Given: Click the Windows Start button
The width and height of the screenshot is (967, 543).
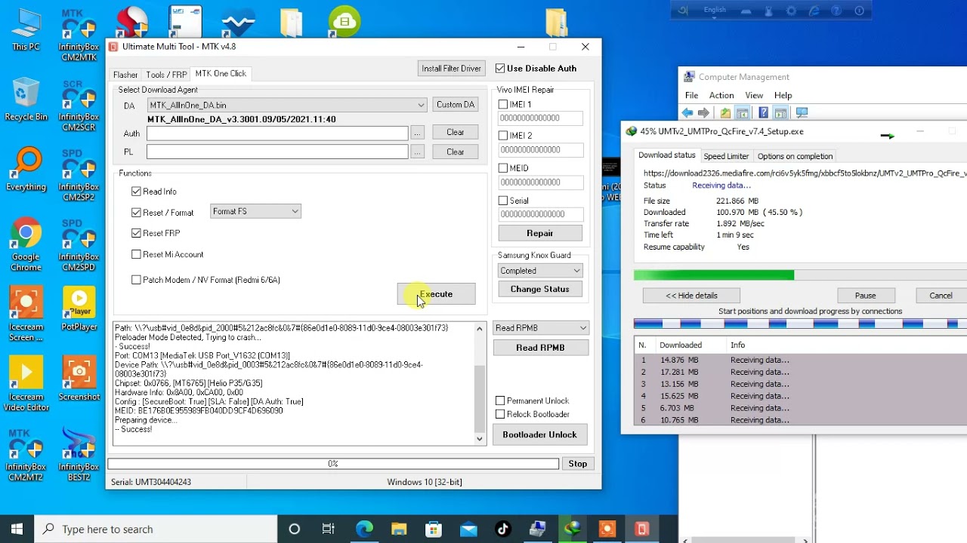Looking at the screenshot, I should [17, 529].
